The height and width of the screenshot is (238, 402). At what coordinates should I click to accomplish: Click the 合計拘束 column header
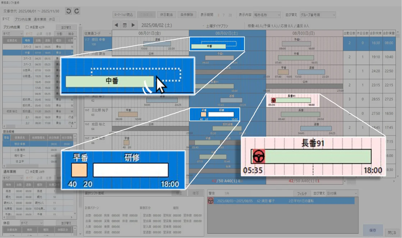pos(376,33)
